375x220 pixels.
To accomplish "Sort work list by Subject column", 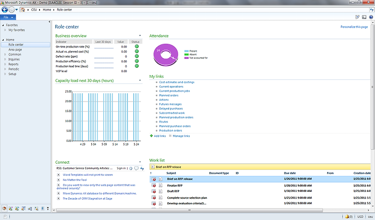I will pyautogui.click(x=171, y=173).
